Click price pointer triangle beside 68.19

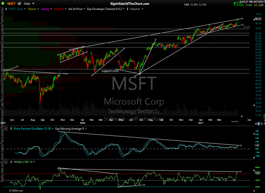[254, 20]
